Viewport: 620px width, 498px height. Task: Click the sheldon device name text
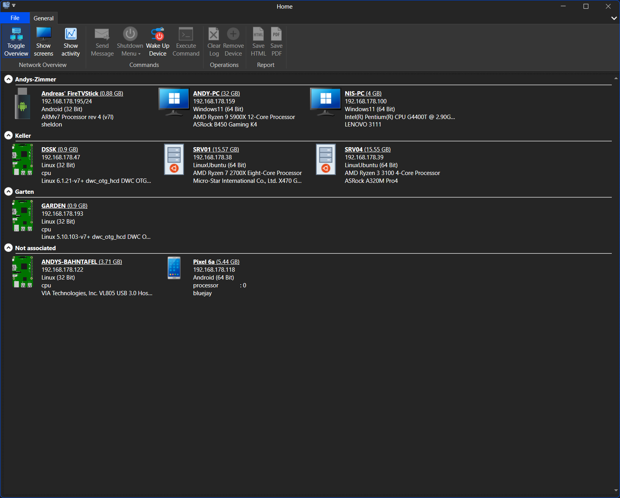point(52,125)
